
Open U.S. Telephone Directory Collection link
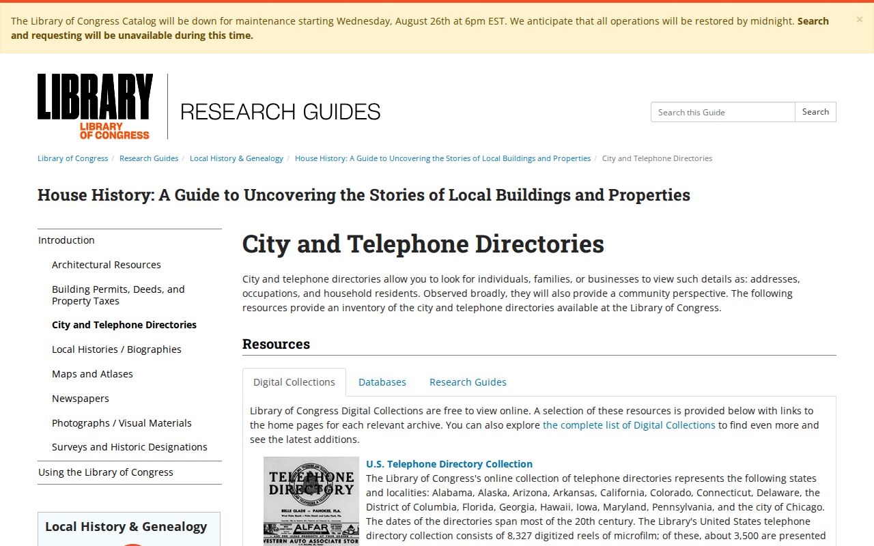pyautogui.click(x=449, y=464)
